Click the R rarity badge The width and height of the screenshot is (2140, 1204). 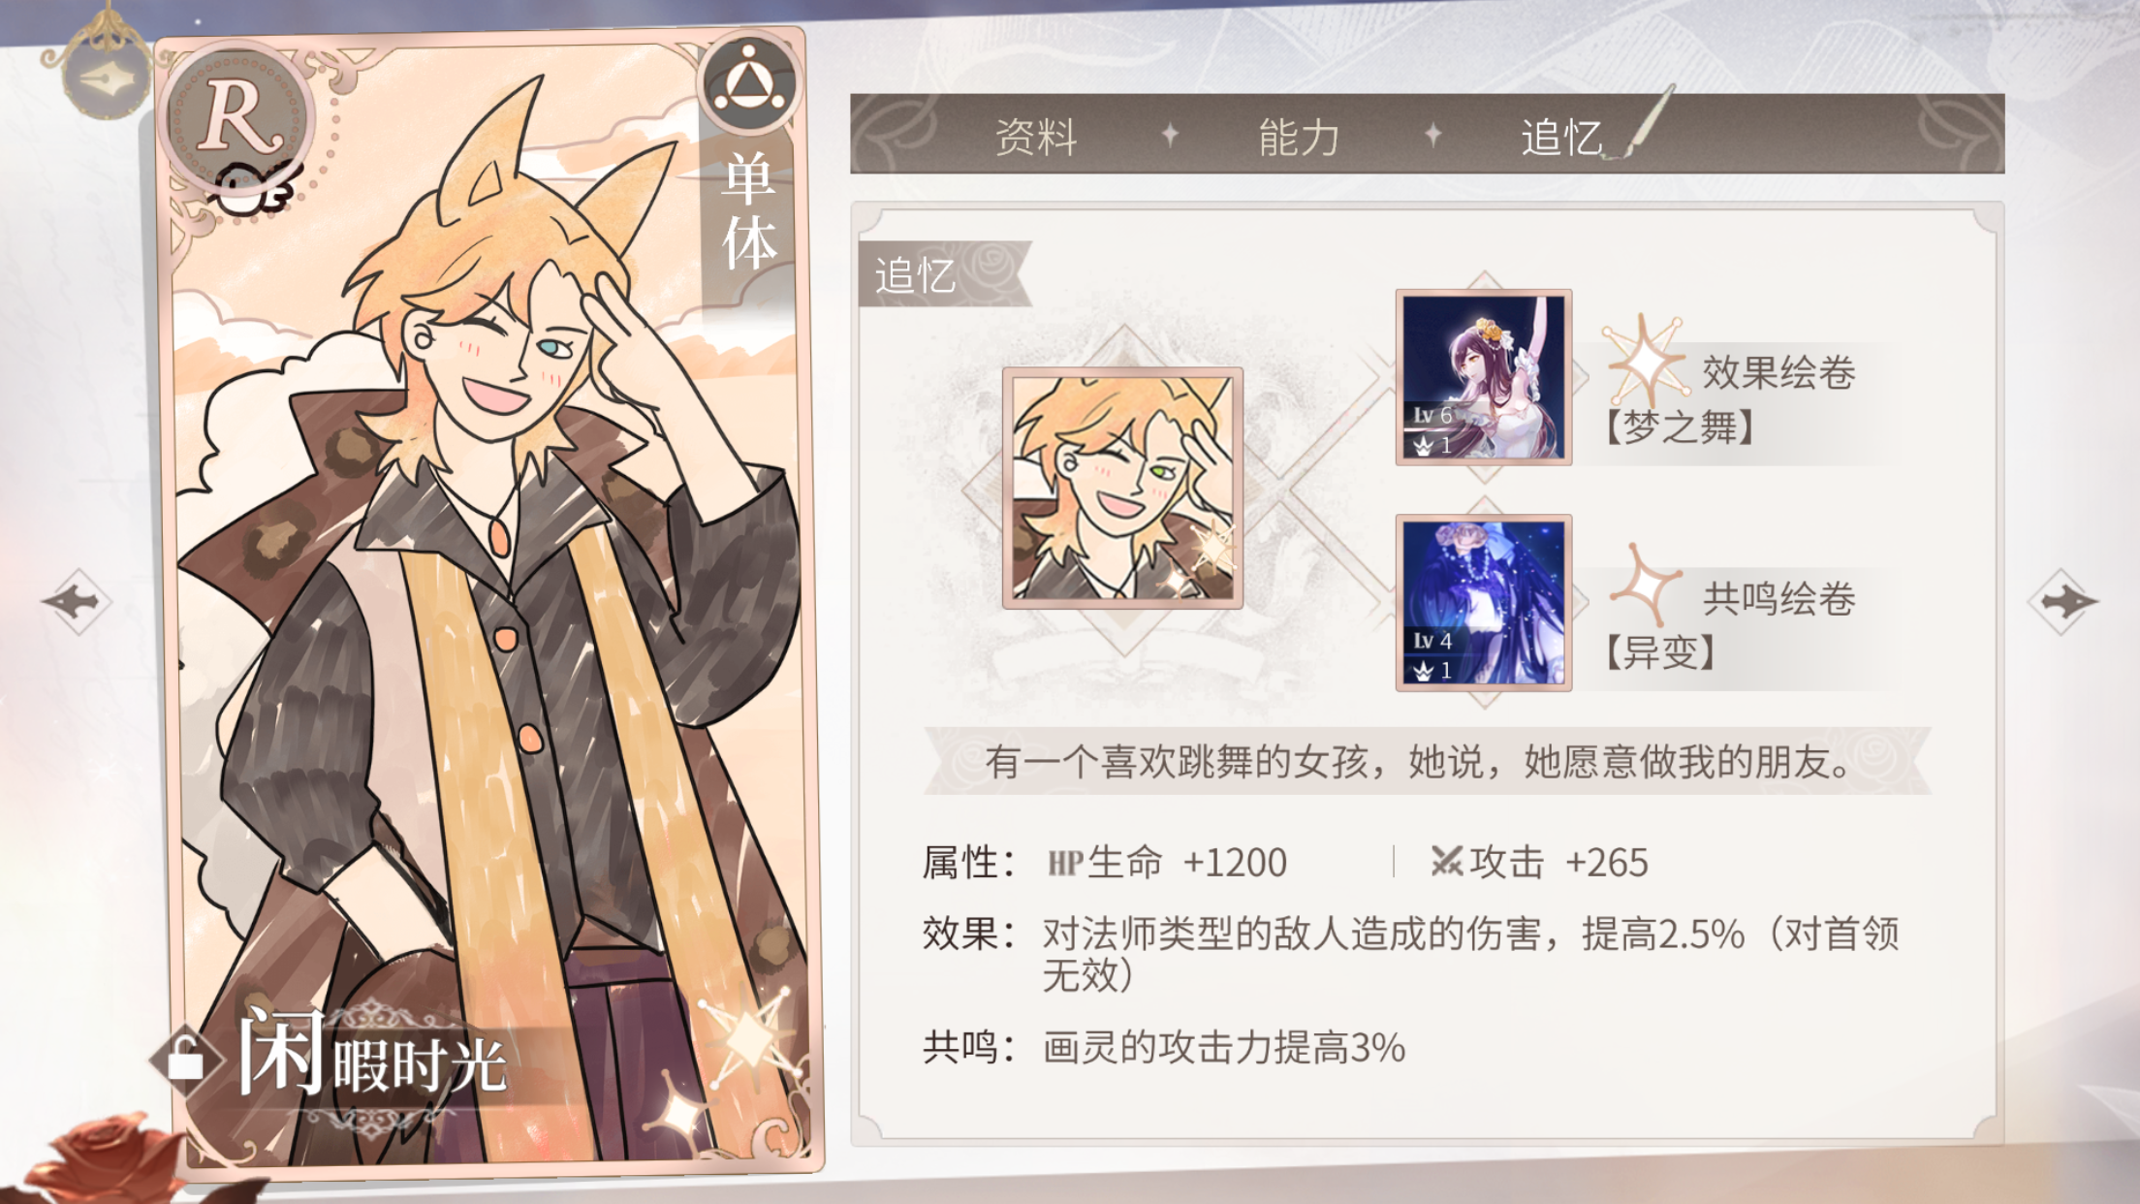[x=238, y=118]
